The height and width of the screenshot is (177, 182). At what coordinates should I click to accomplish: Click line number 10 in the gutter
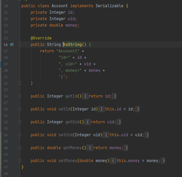point(6,6)
